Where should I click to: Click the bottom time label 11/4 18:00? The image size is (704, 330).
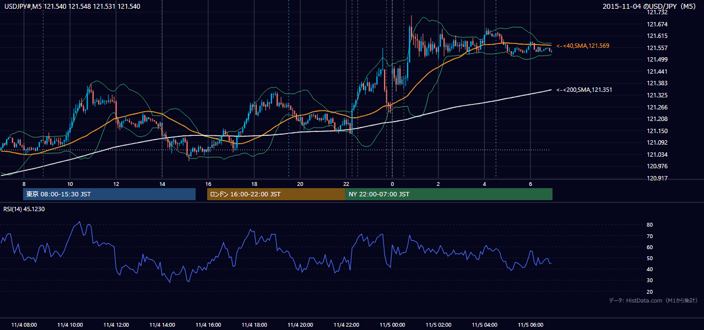tap(254, 325)
